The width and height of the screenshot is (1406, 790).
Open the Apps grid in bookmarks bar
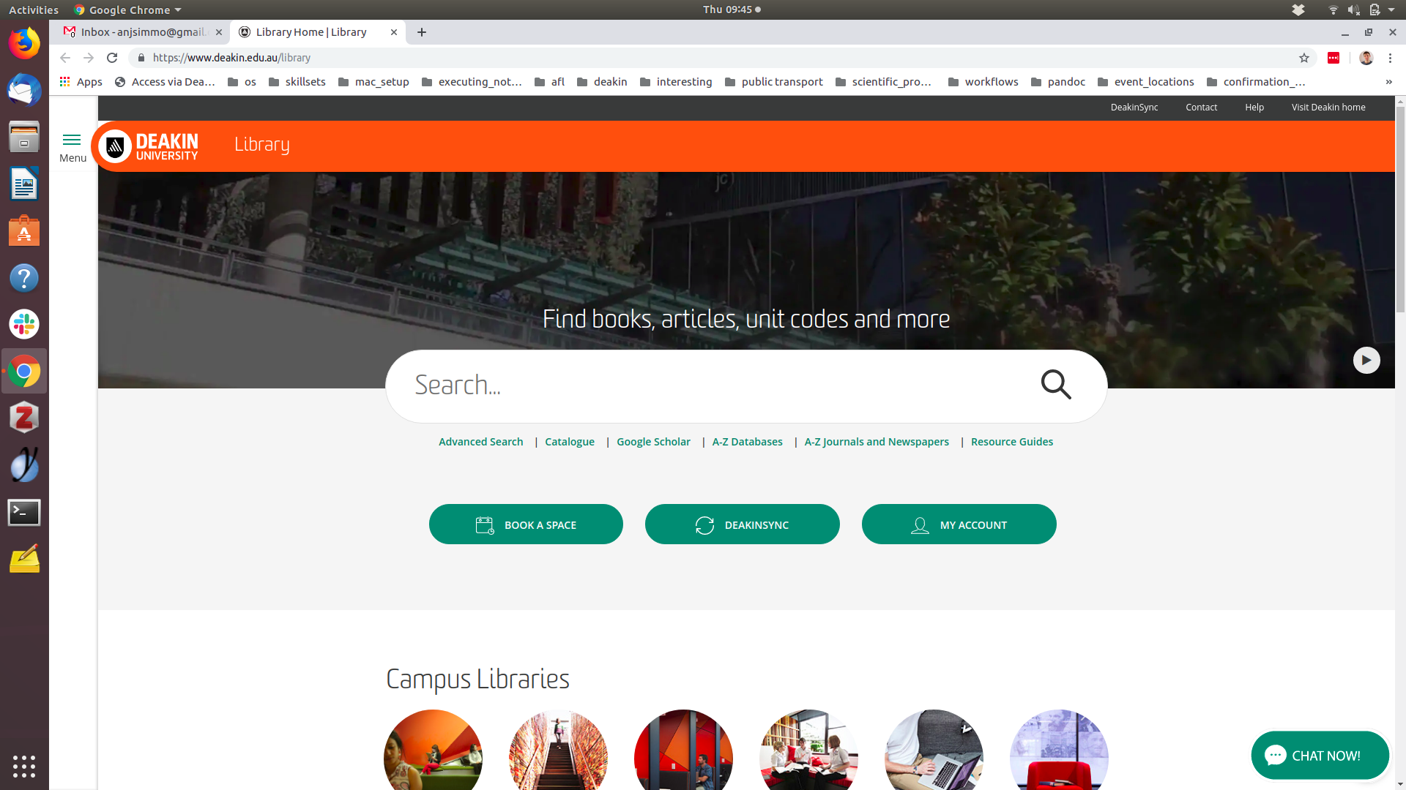click(81, 82)
